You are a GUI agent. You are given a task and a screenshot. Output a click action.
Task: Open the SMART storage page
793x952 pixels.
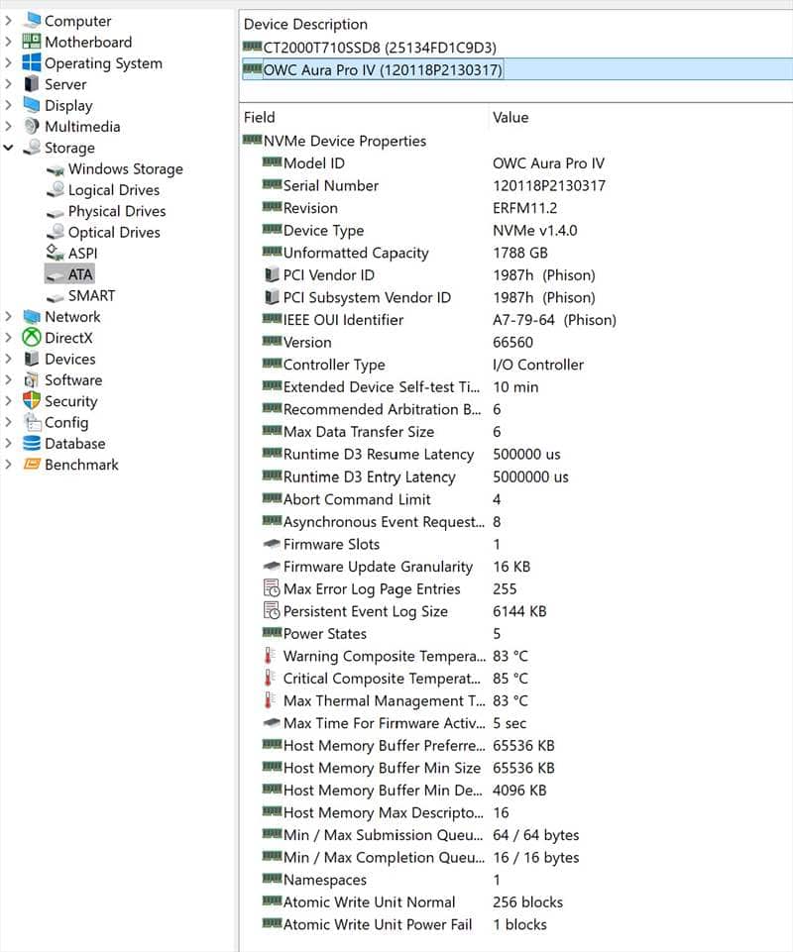90,295
